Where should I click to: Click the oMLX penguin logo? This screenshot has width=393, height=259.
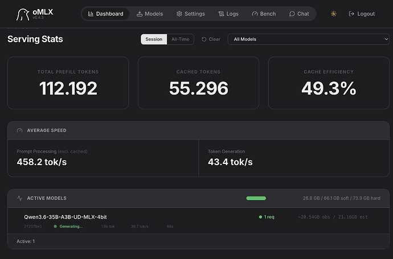coord(23,14)
